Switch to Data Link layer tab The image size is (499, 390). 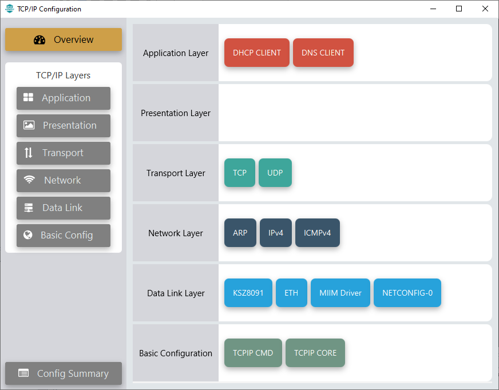coord(64,208)
